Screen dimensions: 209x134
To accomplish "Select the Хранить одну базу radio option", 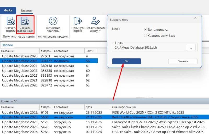I will 145,36.
